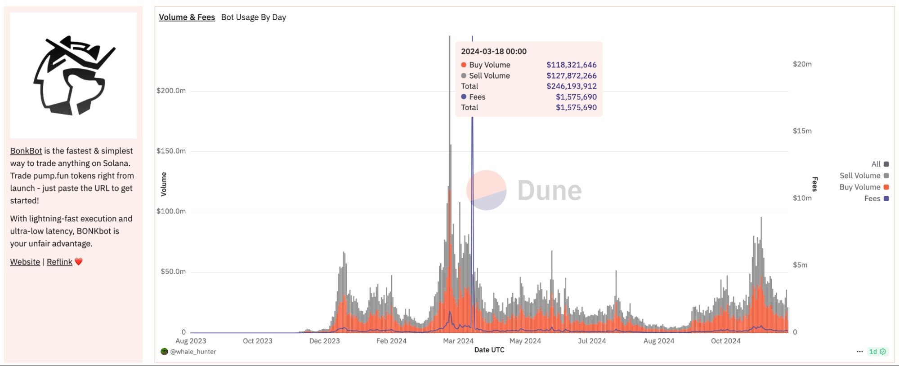This screenshot has height=366, width=899.
Task: Toggle the Sell Volume legend series
Action: coord(863,176)
